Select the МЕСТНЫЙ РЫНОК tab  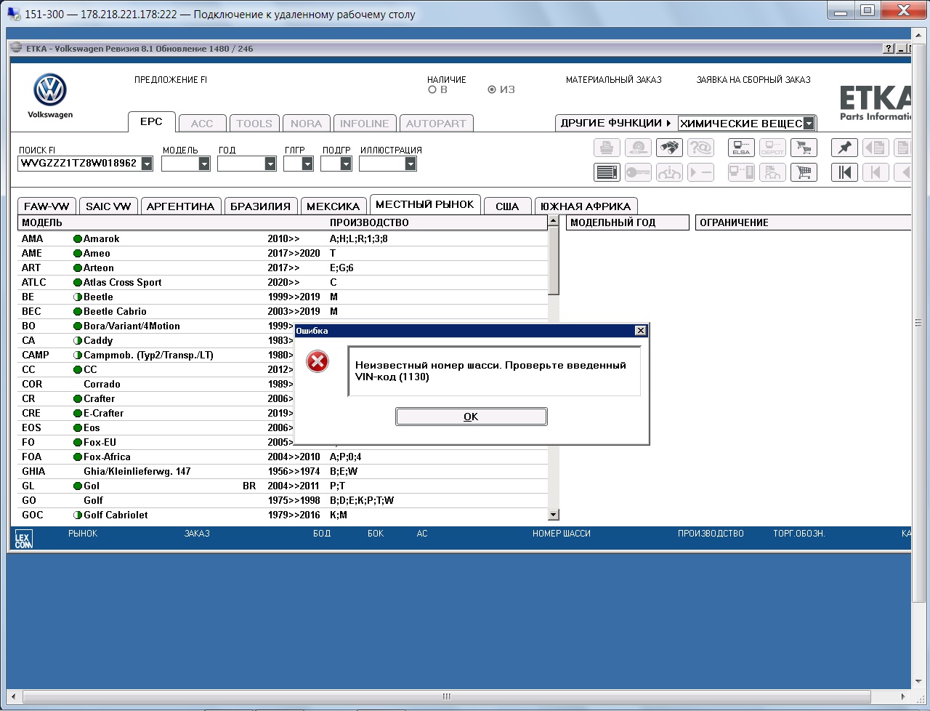point(425,204)
